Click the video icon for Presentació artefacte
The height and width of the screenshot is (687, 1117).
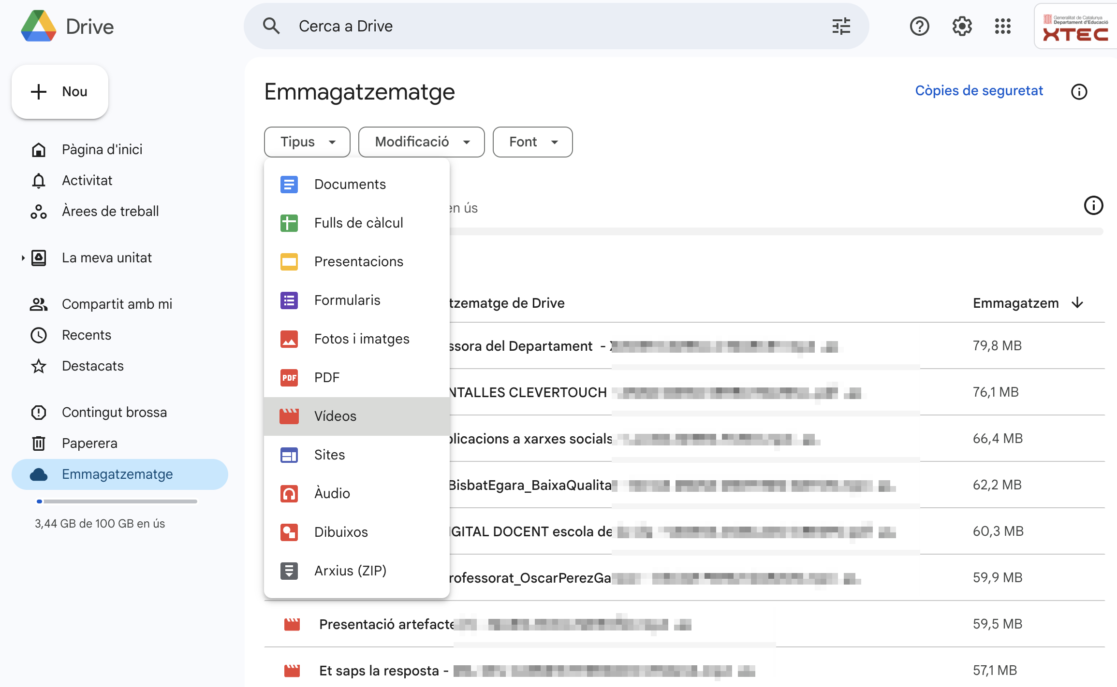[292, 624]
